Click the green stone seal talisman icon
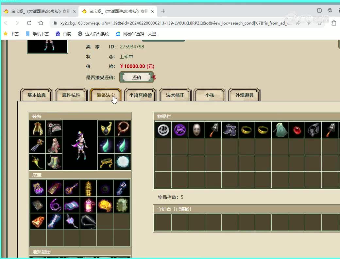 click(x=122, y=205)
